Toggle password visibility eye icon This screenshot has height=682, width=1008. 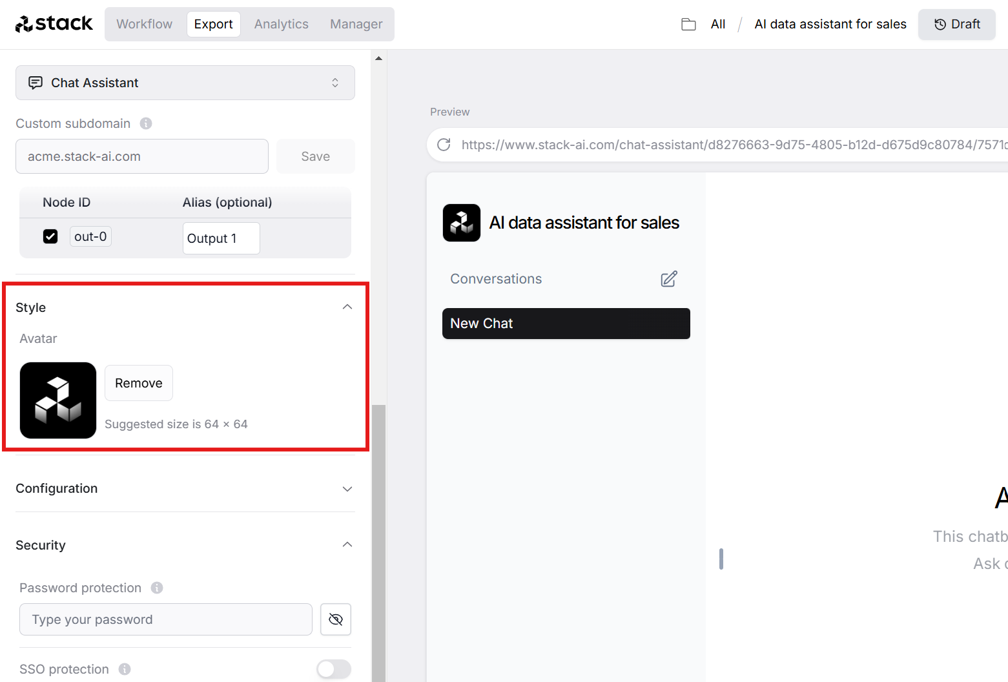click(336, 619)
